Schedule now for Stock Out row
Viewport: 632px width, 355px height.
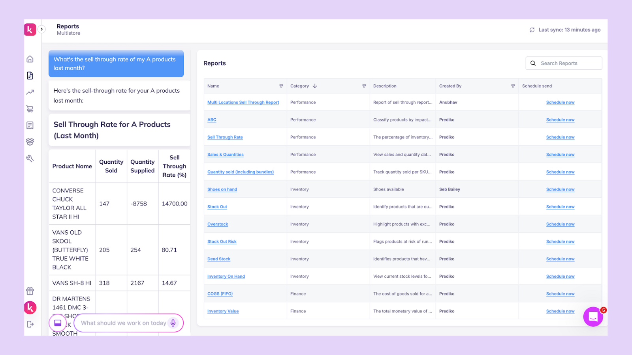click(560, 207)
